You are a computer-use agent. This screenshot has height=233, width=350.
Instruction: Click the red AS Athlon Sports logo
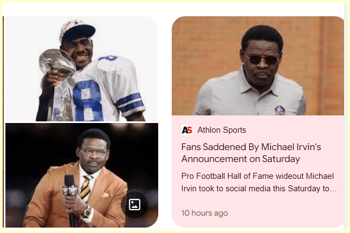coord(187,130)
